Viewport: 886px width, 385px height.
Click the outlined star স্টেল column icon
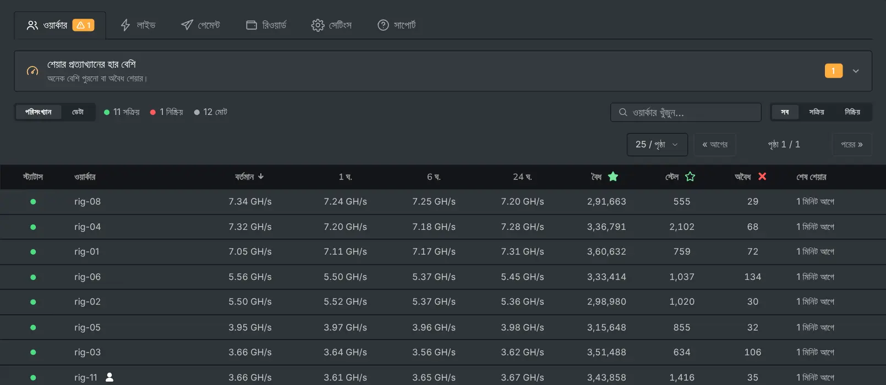[x=690, y=177]
